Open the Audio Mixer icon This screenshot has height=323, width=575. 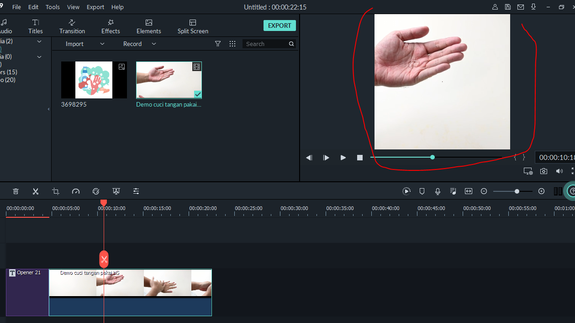point(453,191)
